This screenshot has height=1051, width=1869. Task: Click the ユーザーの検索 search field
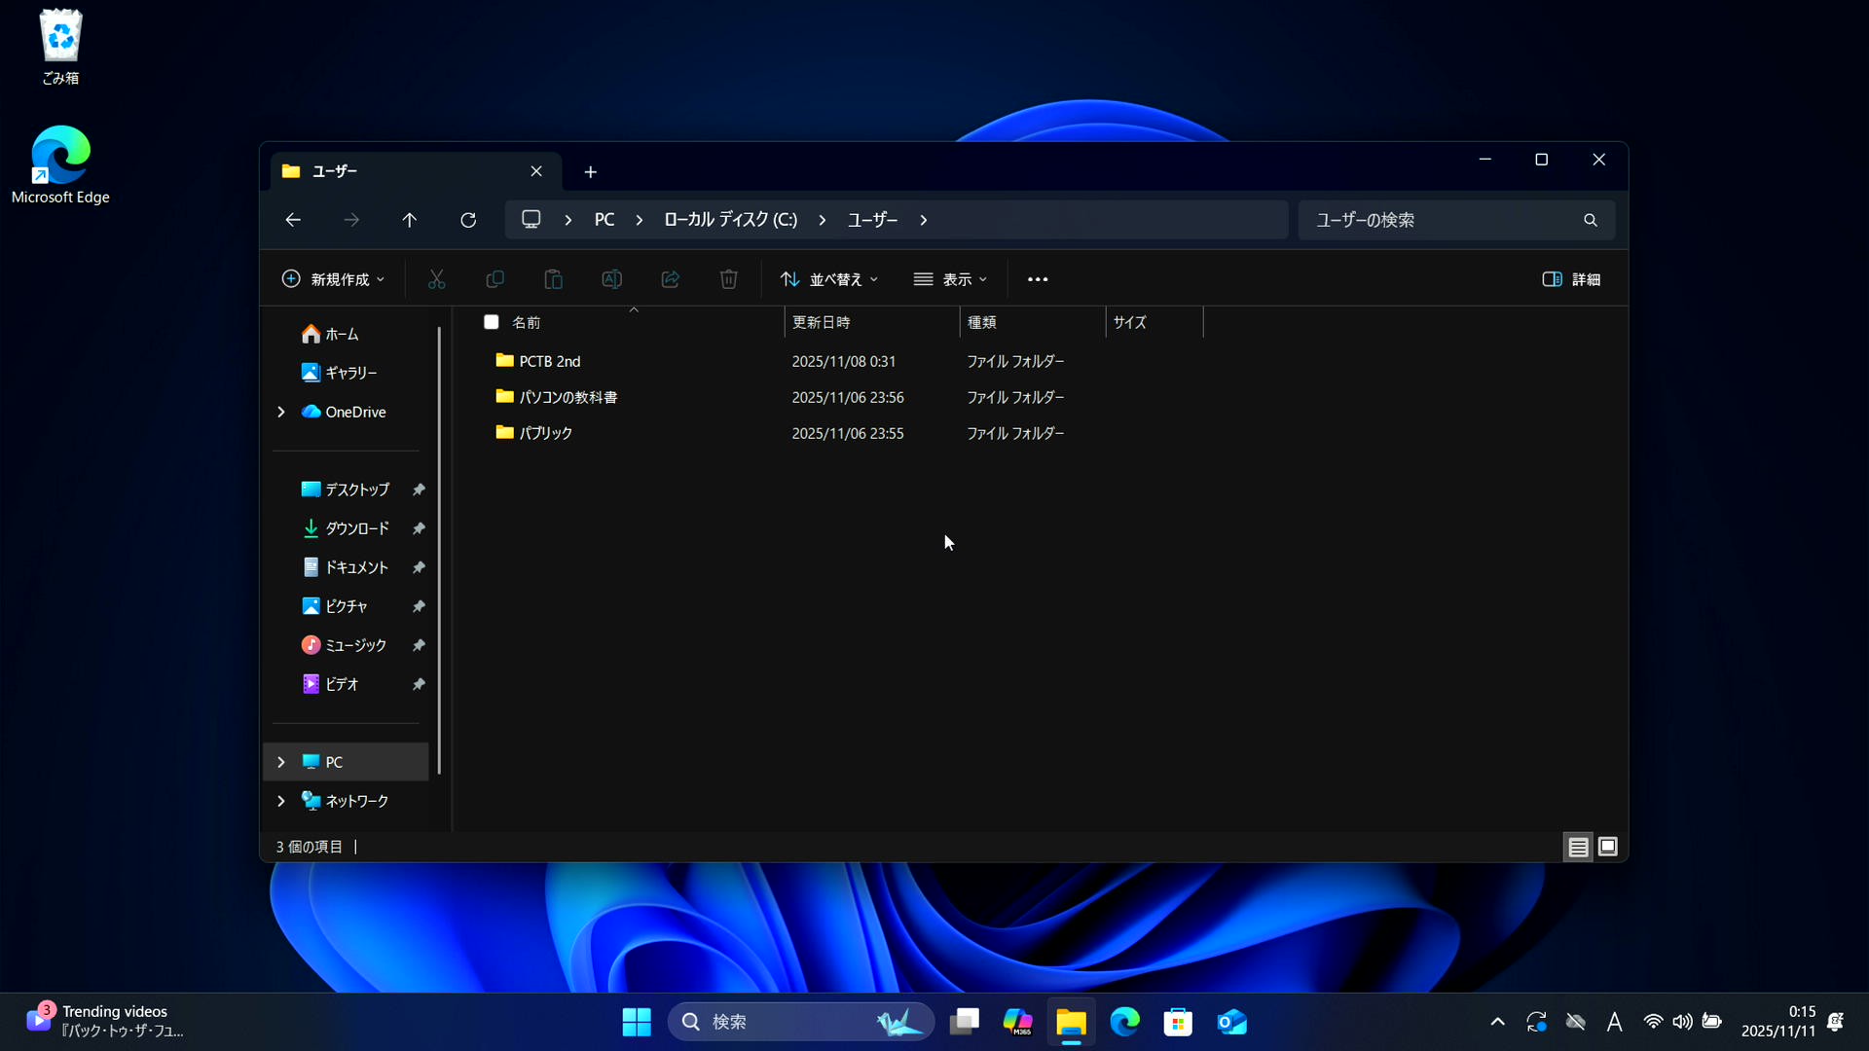1441,220
